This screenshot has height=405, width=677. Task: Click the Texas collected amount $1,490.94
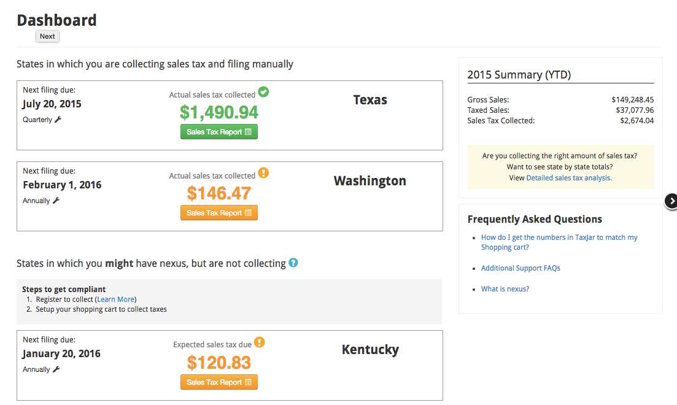pos(219,112)
